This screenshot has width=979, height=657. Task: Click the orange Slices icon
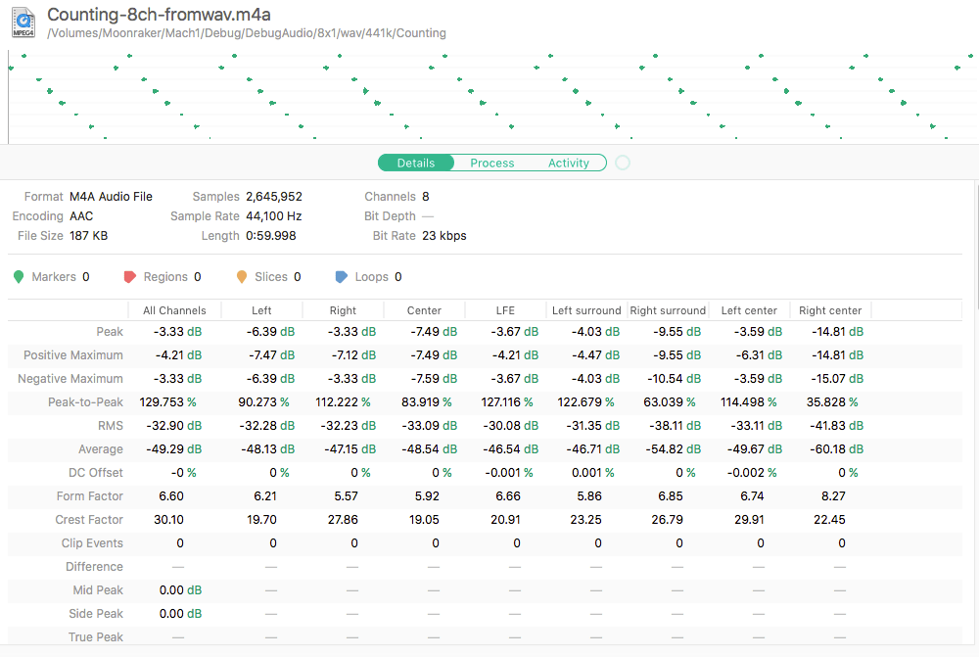click(x=242, y=277)
